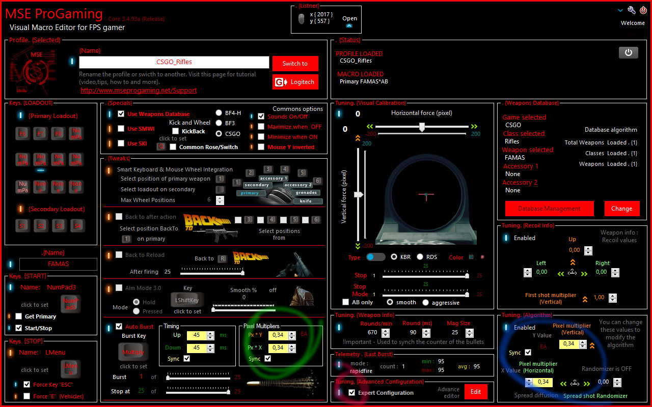Enable Use SMWI checkbox
The width and height of the screenshot is (652, 407).
coord(121,129)
